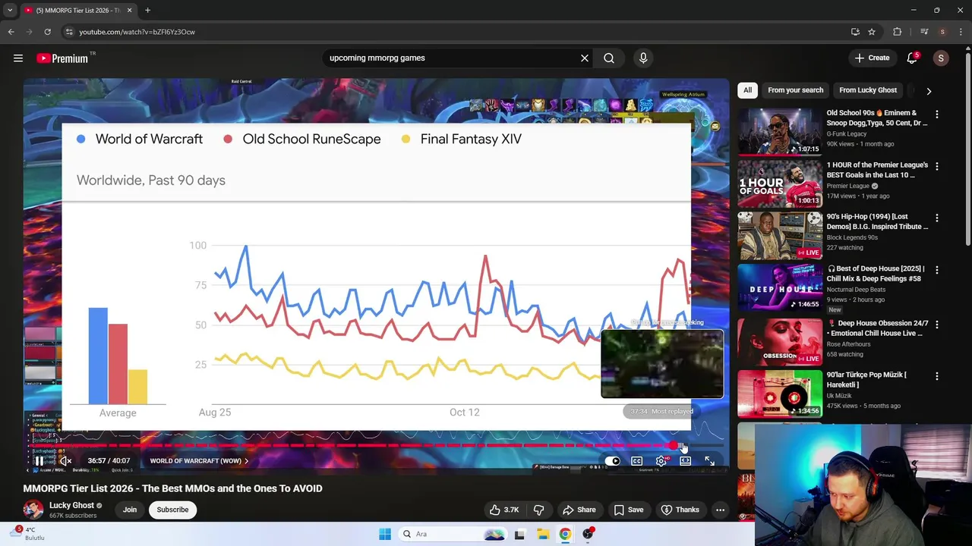Open the Chrome extensions puzzle icon
Viewport: 972px width, 546px height.
pos(898,32)
